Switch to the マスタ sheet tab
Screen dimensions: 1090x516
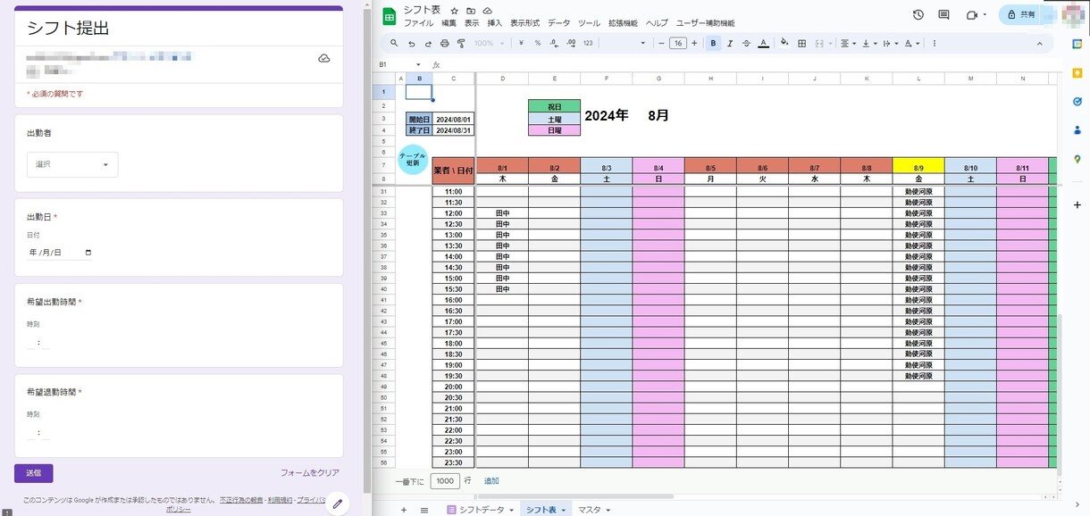point(589,510)
